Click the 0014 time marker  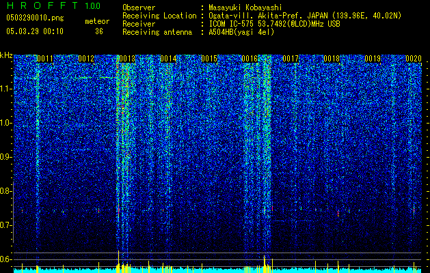point(168,59)
